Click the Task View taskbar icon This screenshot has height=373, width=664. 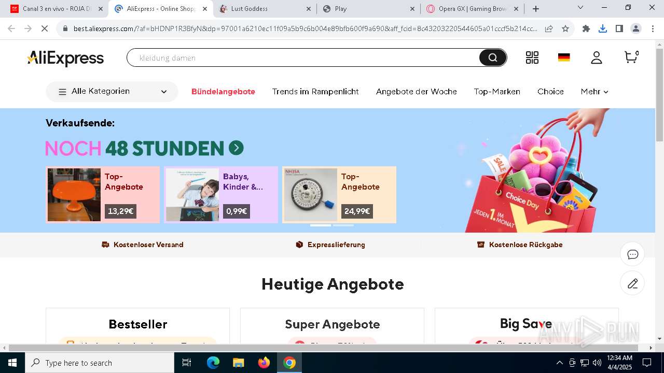coord(187,363)
